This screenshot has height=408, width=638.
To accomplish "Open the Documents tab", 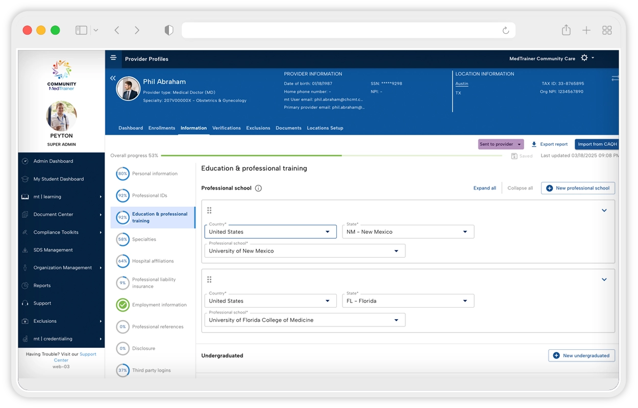I will [288, 128].
